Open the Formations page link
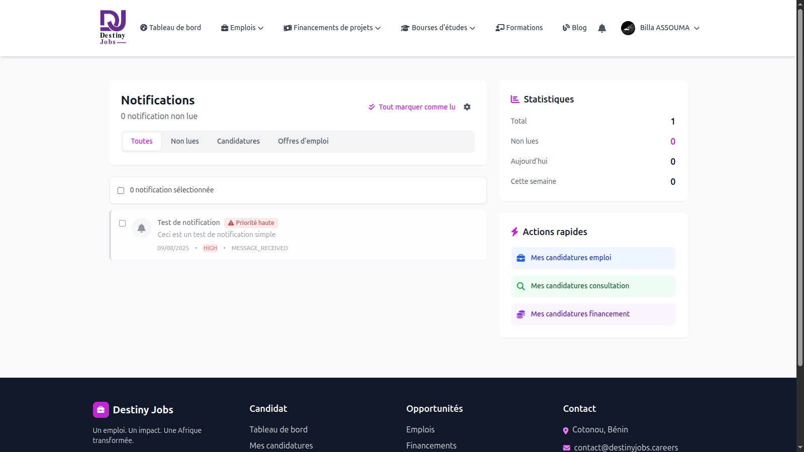This screenshot has height=452, width=804. tap(519, 28)
